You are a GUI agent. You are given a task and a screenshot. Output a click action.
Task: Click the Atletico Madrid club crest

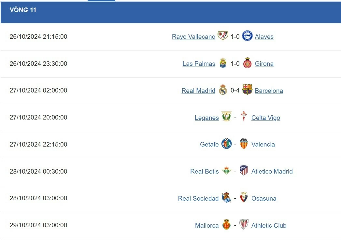[x=244, y=171]
